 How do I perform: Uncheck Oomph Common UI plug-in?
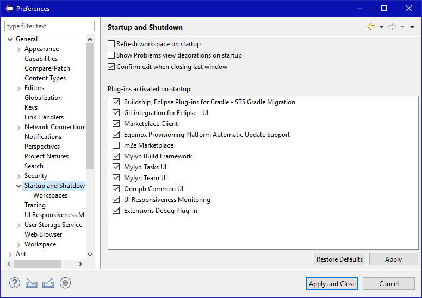pos(116,189)
